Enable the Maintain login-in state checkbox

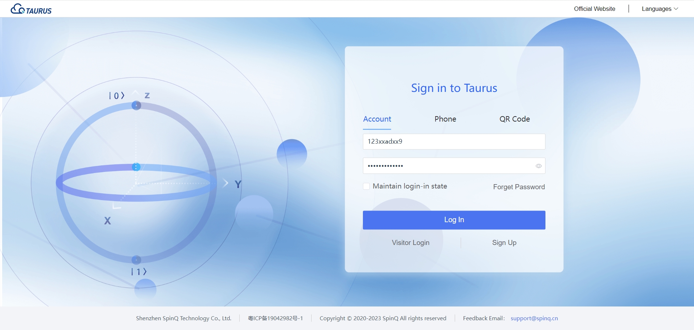point(366,186)
